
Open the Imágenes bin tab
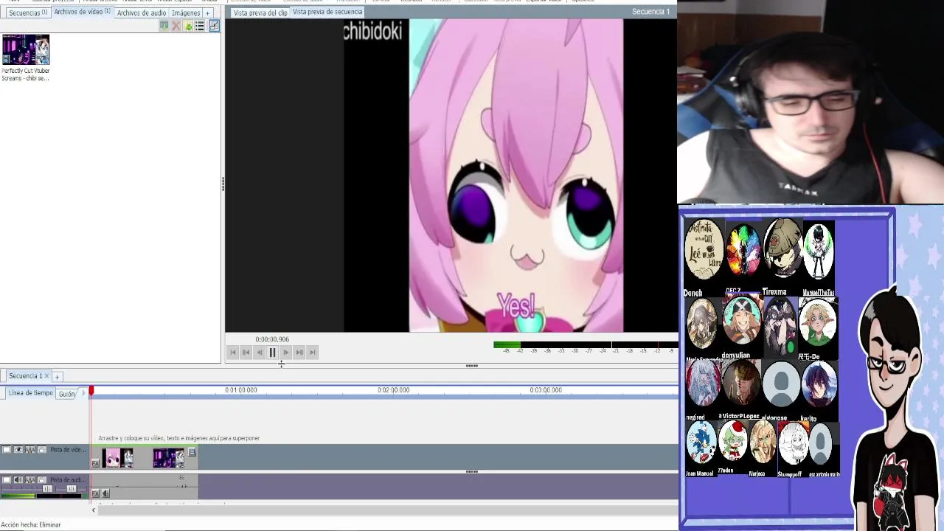[186, 13]
